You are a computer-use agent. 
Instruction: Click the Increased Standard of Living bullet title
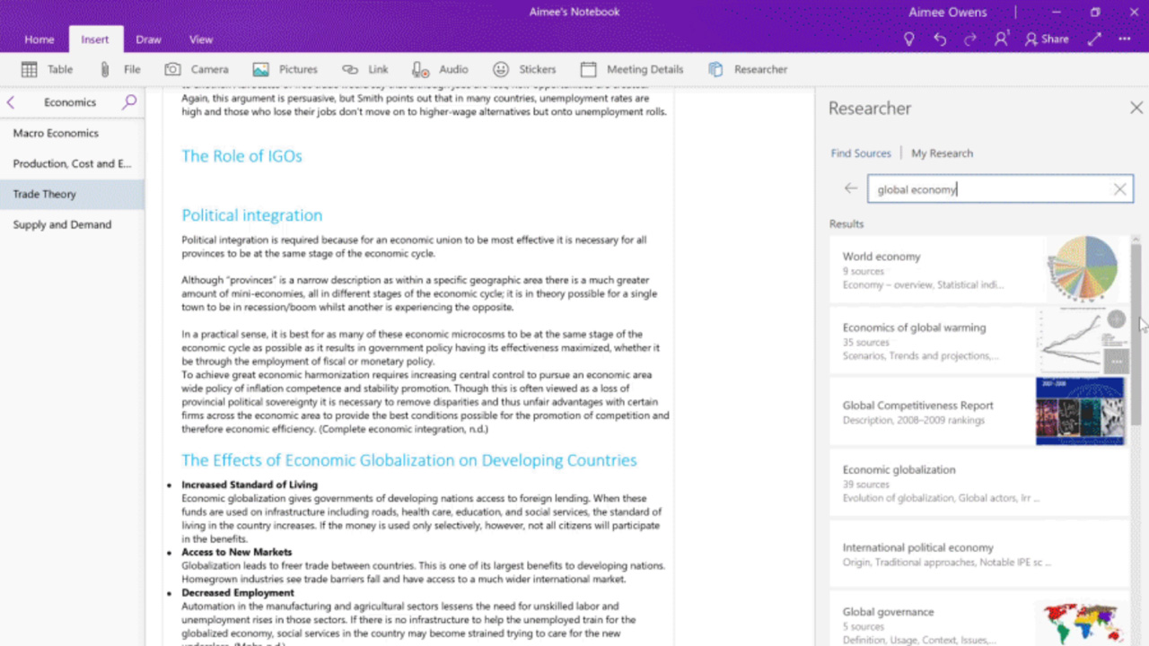click(250, 484)
